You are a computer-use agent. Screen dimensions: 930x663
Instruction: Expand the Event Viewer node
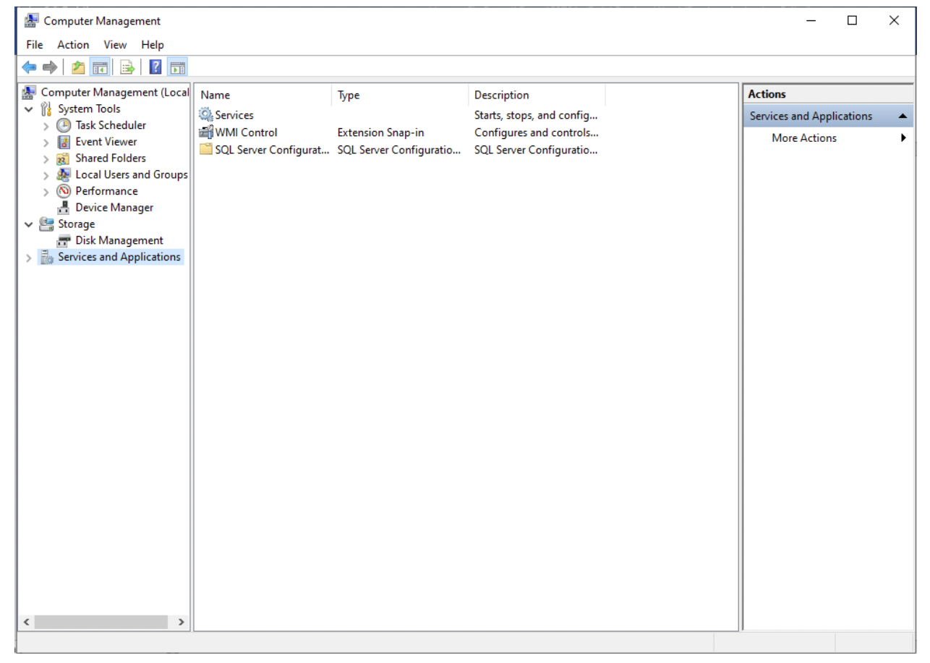click(x=46, y=143)
